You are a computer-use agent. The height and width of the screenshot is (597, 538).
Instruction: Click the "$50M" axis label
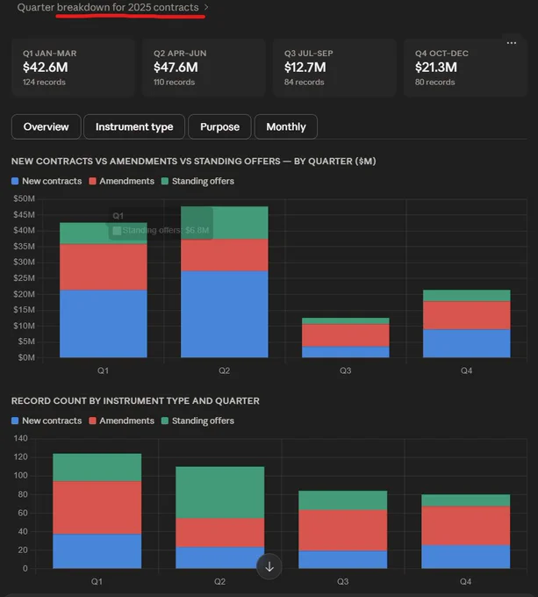coord(24,198)
